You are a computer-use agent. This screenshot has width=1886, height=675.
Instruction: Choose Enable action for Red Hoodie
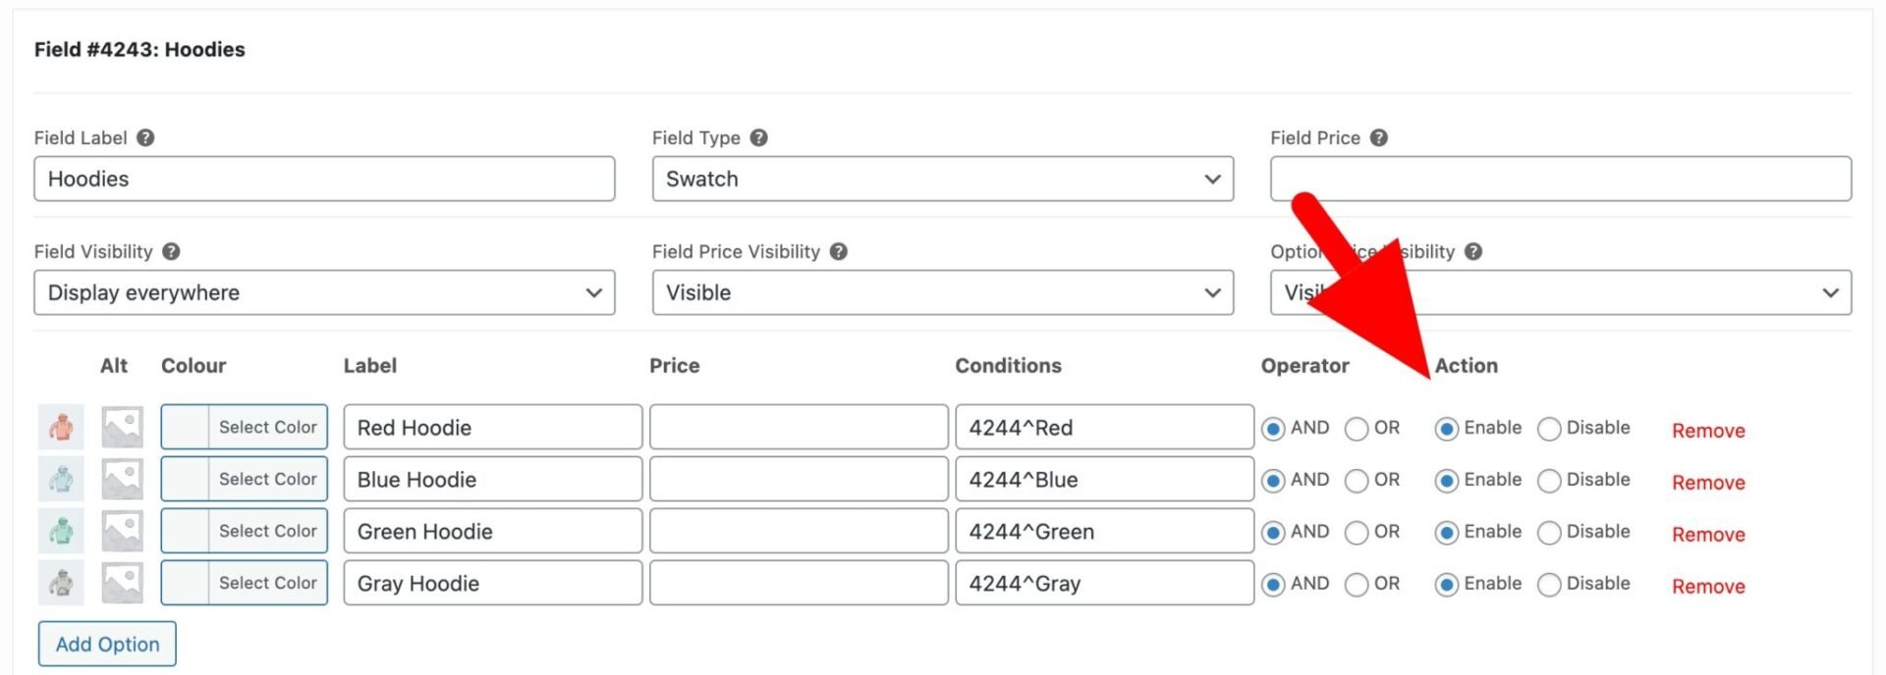(x=1446, y=429)
